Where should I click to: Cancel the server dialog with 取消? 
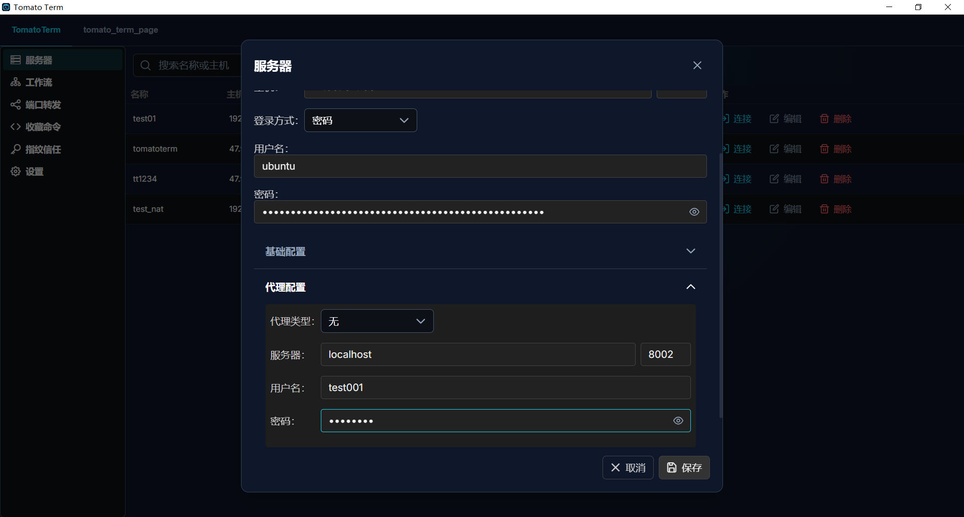click(x=628, y=467)
